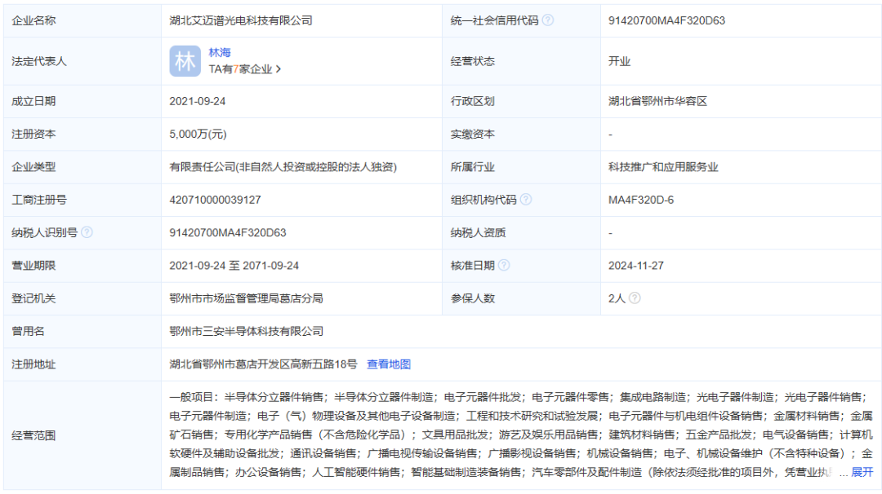Click the info icon after 2人

635,298
